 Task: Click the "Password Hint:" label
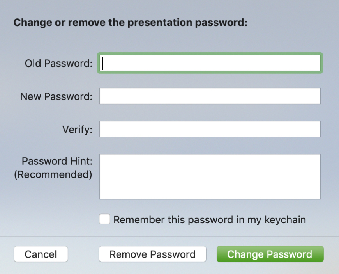coord(57,161)
